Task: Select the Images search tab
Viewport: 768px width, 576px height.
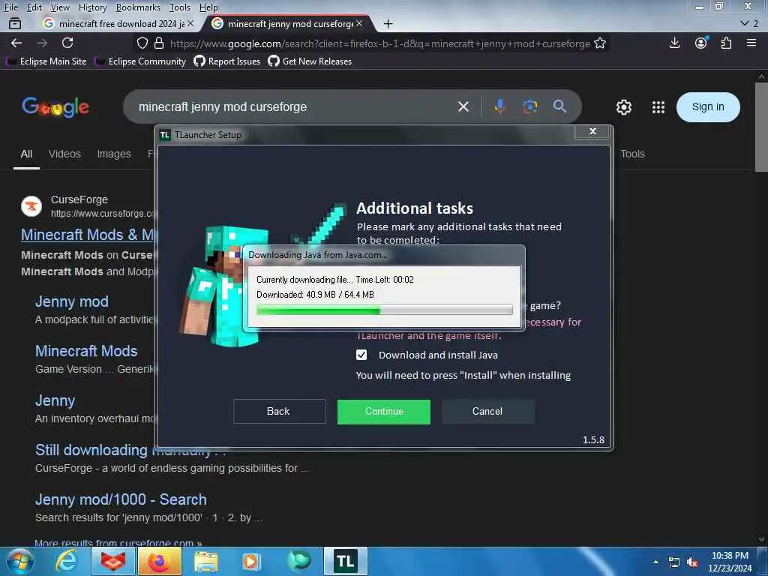Action: 114,154
